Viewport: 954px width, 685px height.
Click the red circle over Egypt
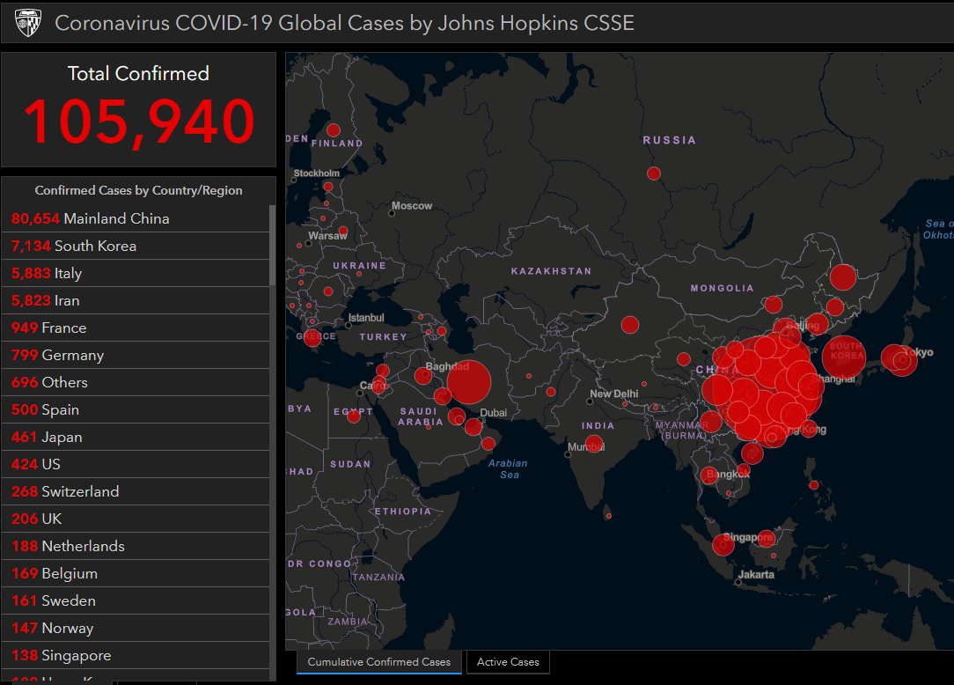click(x=354, y=416)
